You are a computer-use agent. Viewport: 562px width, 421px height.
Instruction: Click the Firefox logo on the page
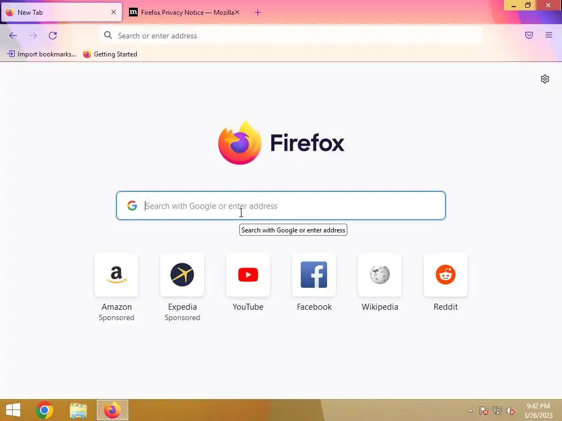pos(240,143)
